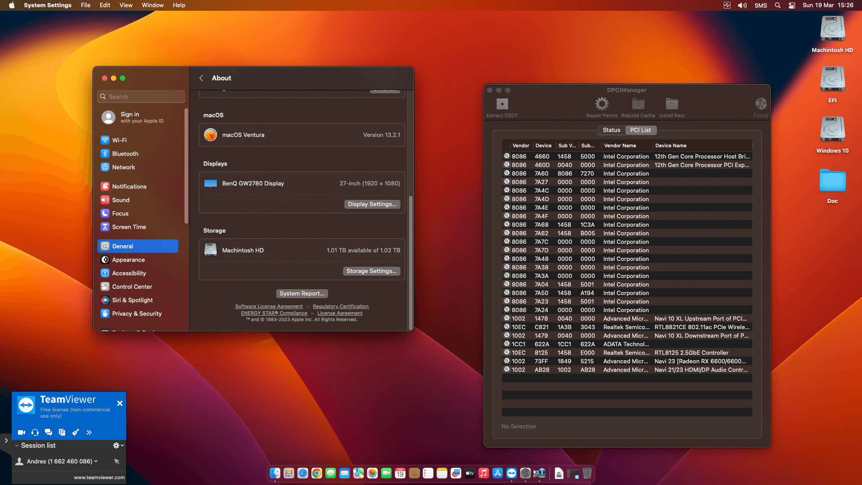Click Repair Perms gear icon
This screenshot has width=862, height=485.
point(602,104)
